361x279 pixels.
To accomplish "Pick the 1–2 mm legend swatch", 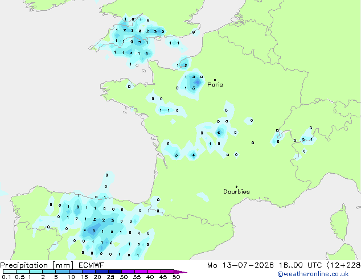I will tap(36, 272).
